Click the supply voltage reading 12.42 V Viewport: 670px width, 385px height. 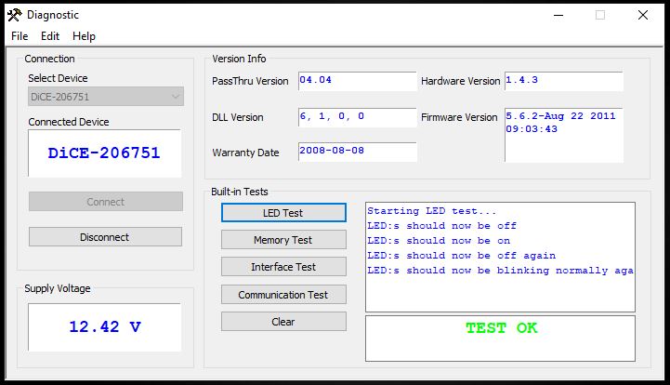point(105,326)
